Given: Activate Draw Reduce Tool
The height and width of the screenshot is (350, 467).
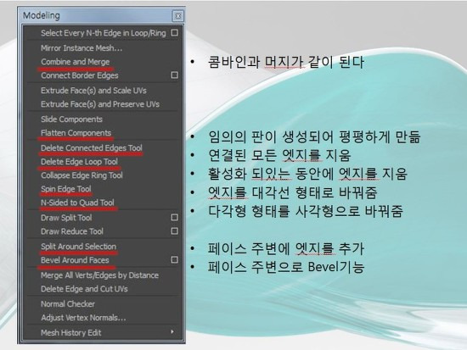Looking at the screenshot, I should coord(72,231).
